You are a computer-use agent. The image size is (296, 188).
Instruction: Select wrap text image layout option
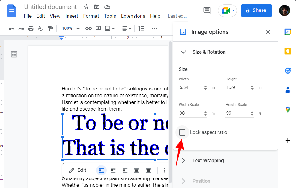coord(113,170)
